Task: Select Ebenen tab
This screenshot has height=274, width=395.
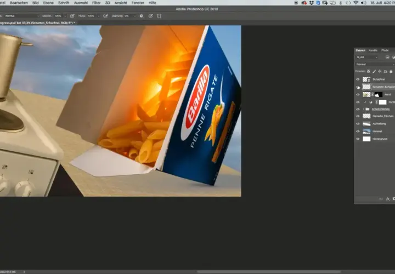Action: click(x=360, y=50)
